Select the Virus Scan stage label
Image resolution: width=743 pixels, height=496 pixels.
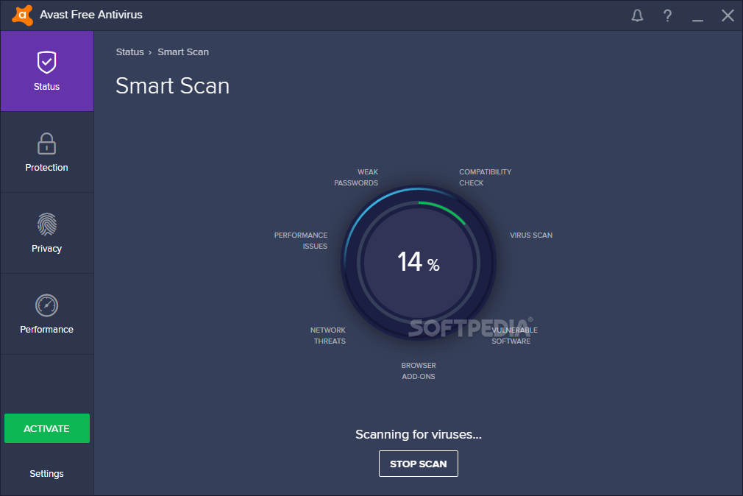click(530, 235)
